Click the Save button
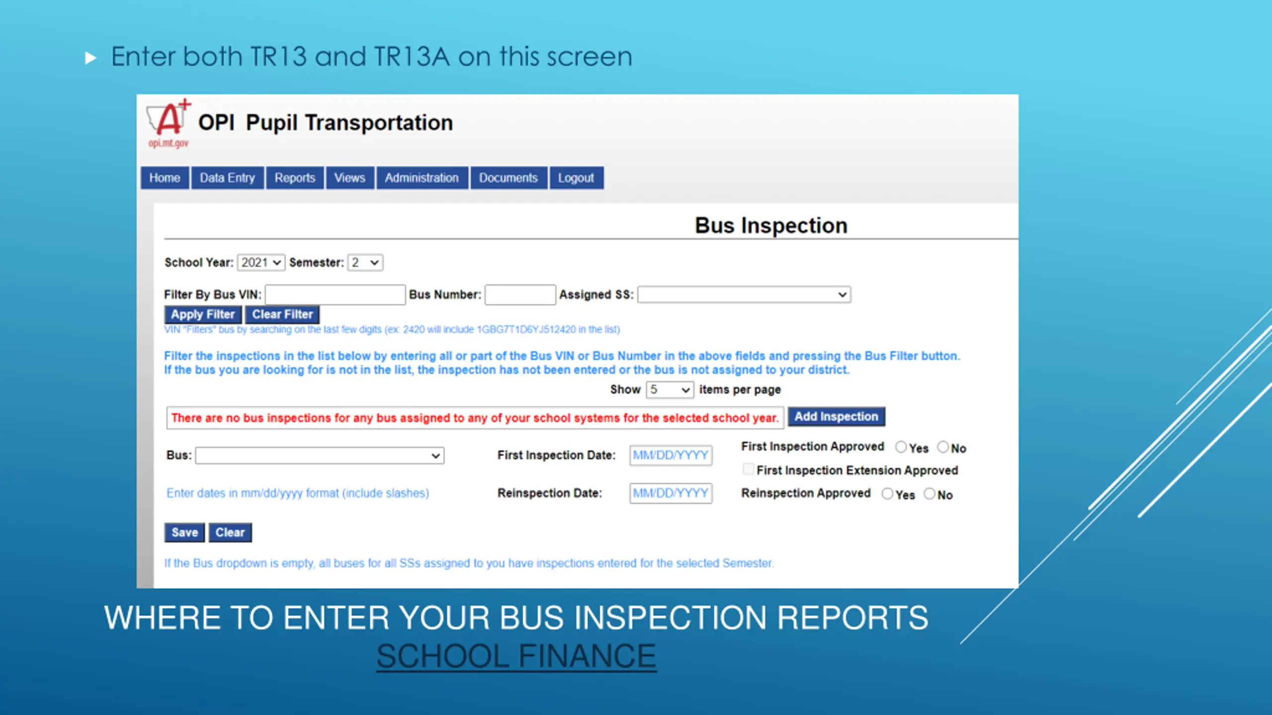Screen dimensions: 1272x715 tap(184, 532)
